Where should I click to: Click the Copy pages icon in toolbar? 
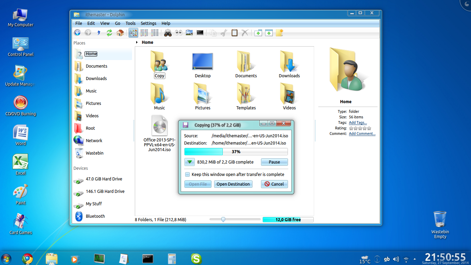tap(213, 33)
